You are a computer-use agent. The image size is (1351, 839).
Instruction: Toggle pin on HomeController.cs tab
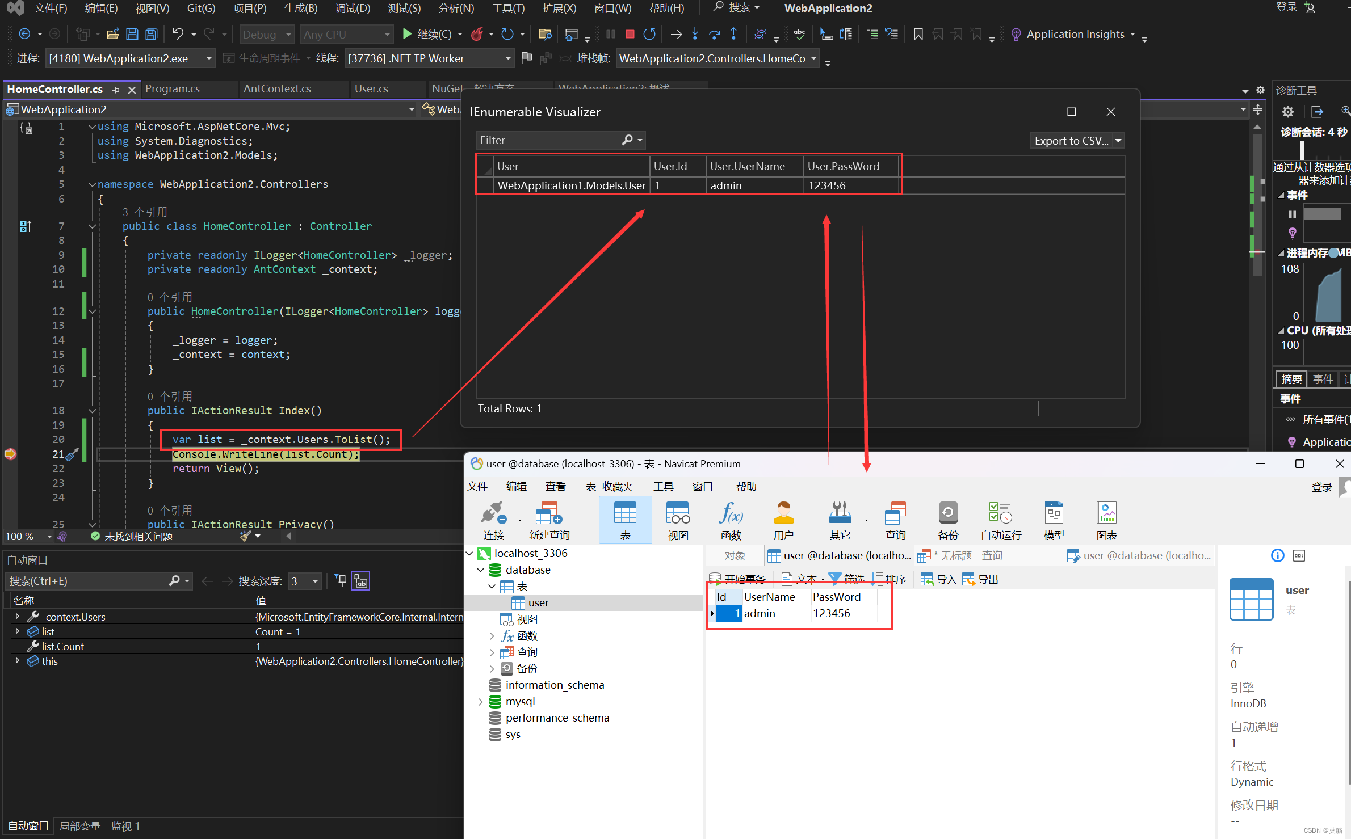(x=116, y=90)
